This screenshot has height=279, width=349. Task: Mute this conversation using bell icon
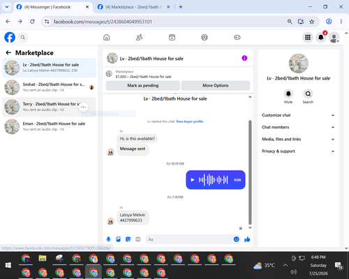[288, 93]
